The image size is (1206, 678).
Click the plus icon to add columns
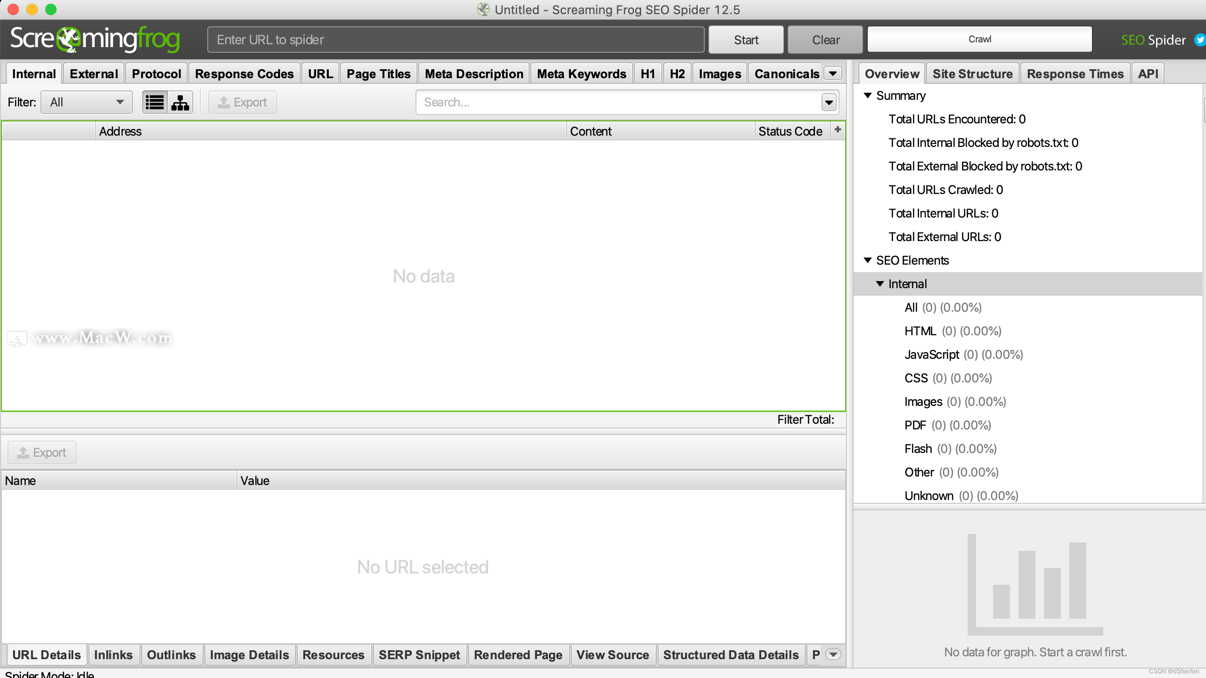coord(838,129)
